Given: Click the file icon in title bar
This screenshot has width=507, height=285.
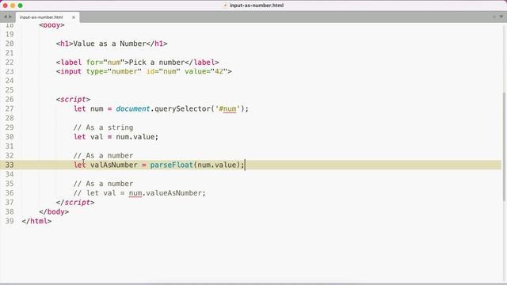Looking at the screenshot, I should pyautogui.click(x=225, y=6).
